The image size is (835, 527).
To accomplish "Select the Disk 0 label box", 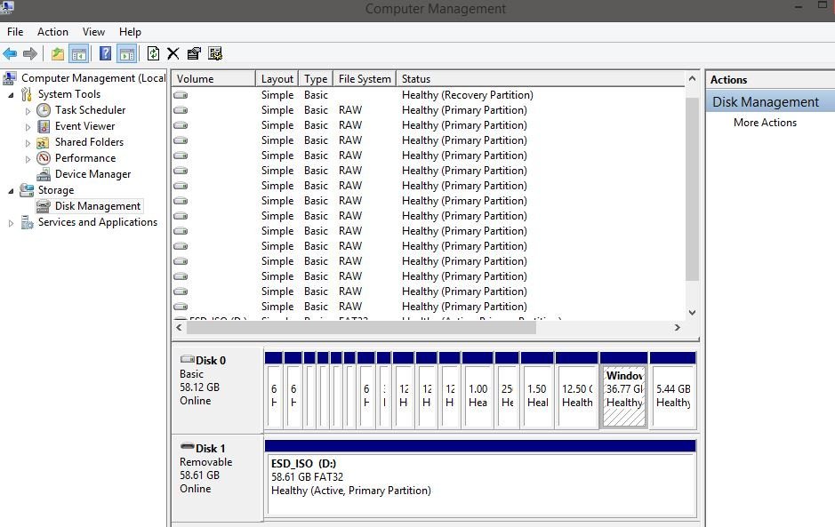I will pos(217,388).
